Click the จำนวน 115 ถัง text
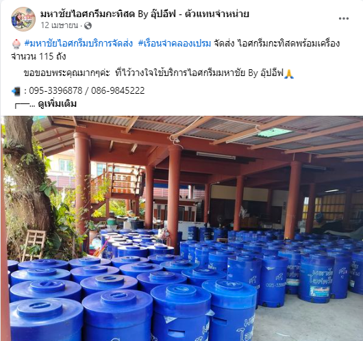 coord(38,56)
